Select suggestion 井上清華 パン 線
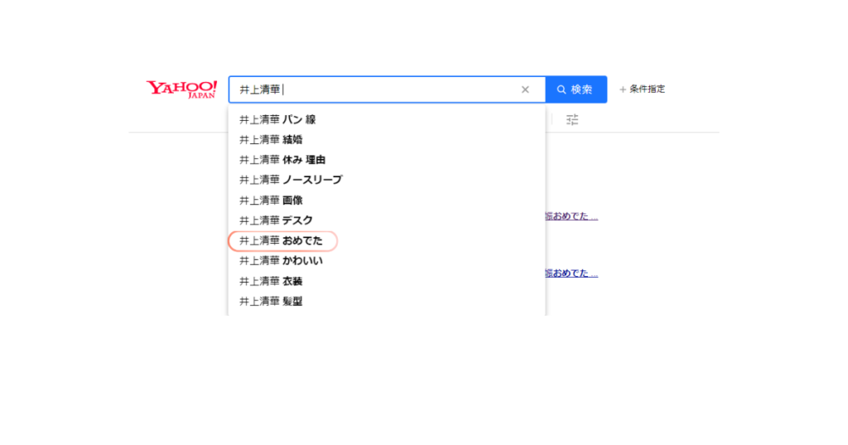 point(277,119)
